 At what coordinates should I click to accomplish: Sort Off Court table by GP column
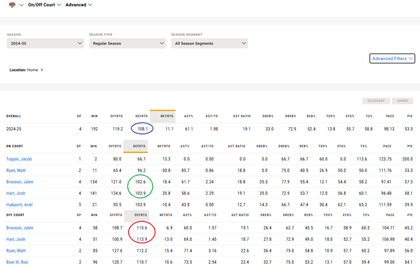(79, 215)
